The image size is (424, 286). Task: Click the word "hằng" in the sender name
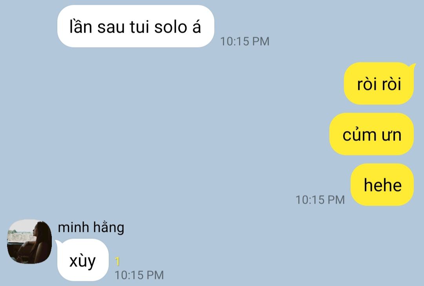click(109, 227)
